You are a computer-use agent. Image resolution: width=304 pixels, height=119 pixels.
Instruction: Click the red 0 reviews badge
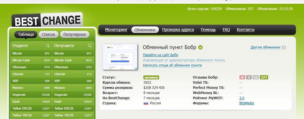[242, 77]
